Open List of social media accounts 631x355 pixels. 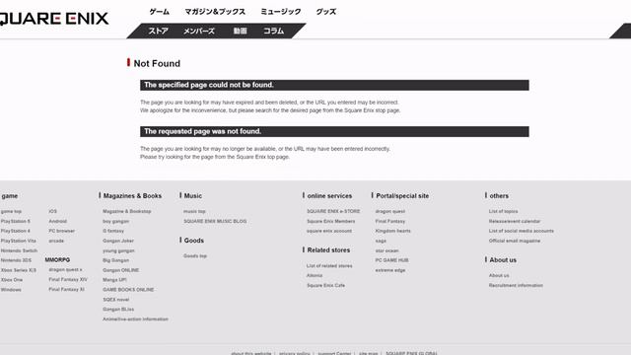522,231
